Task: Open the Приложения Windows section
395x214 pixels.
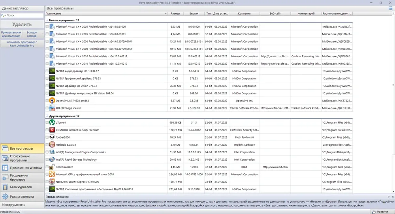Action: [x=22, y=168]
